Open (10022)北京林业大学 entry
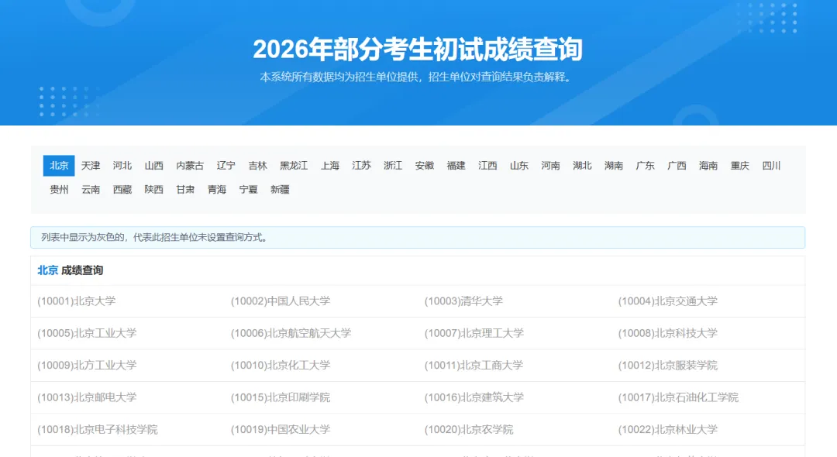This screenshot has width=837, height=457. (x=668, y=429)
